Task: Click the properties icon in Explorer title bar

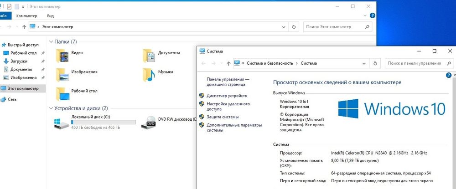Action: coord(9,6)
